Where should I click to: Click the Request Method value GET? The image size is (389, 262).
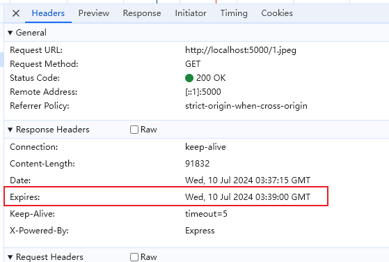pos(193,64)
